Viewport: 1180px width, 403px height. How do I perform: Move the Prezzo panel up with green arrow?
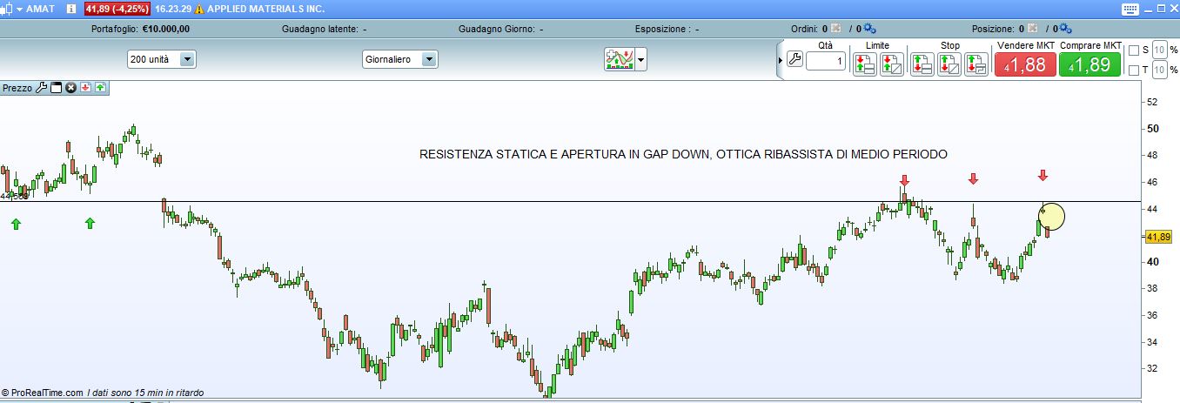coord(101,88)
